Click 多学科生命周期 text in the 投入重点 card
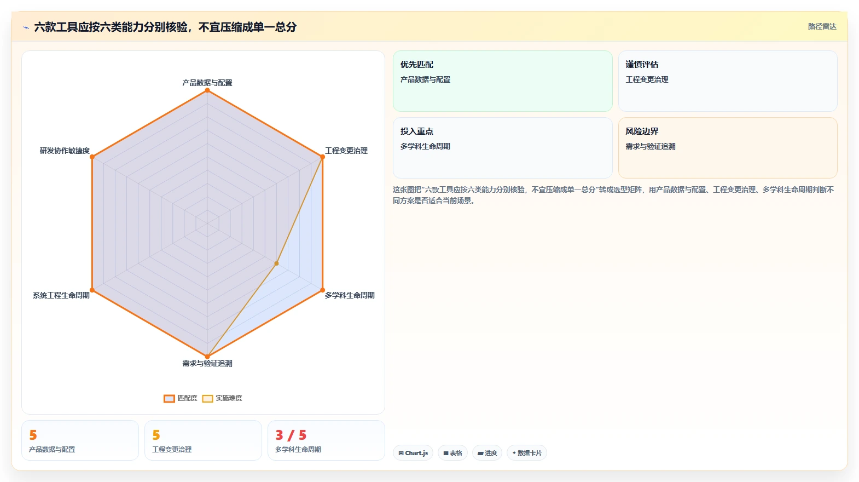859x482 pixels. coord(425,146)
